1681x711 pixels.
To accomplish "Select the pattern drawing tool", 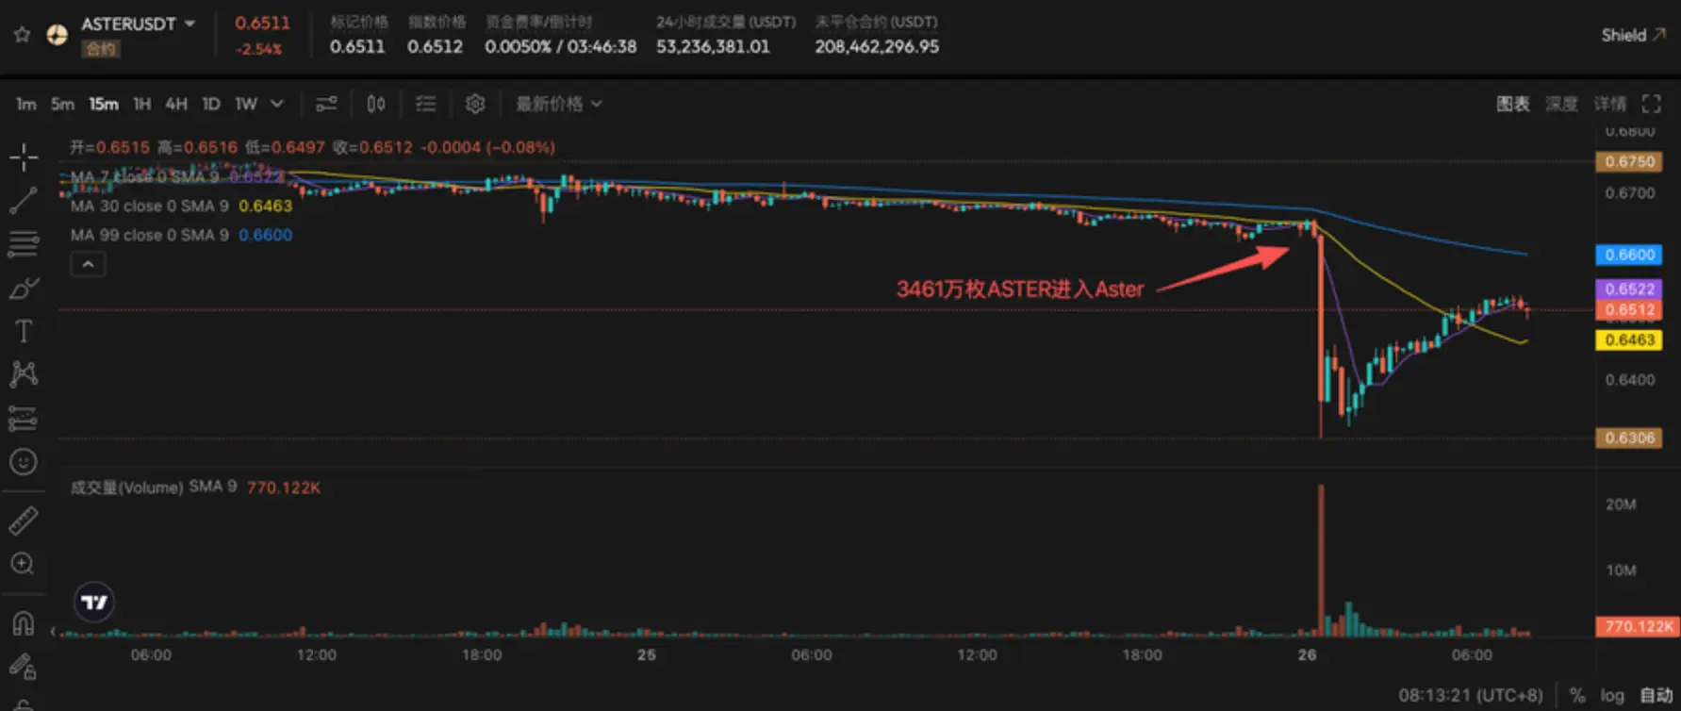I will tap(24, 374).
